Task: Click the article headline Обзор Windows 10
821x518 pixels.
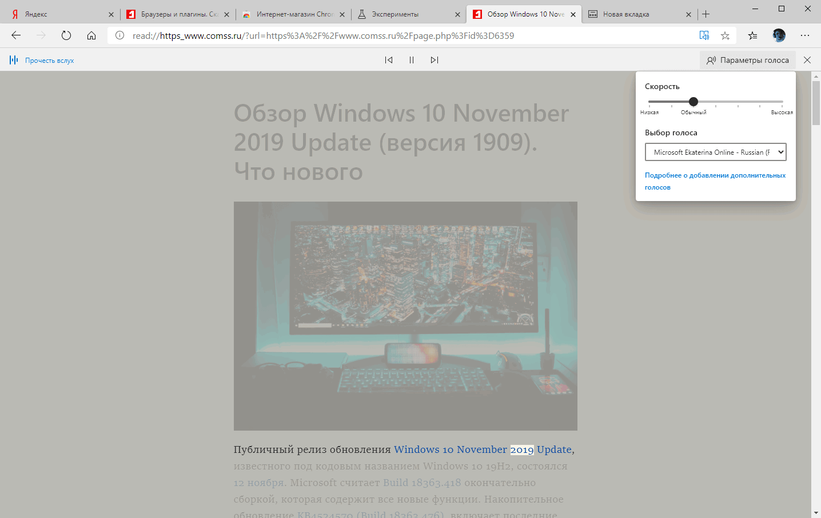Action: 401,142
